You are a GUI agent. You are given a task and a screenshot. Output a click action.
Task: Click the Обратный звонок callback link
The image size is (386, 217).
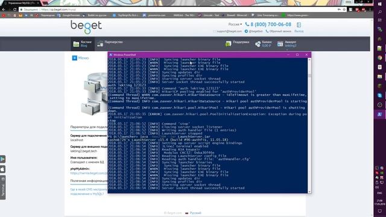(x=278, y=31)
